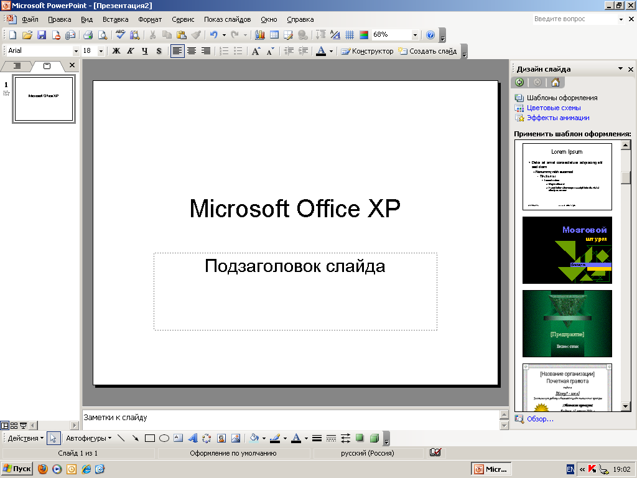Open the Файл menu
Image resolution: width=637 pixels, height=478 pixels.
coord(30,19)
